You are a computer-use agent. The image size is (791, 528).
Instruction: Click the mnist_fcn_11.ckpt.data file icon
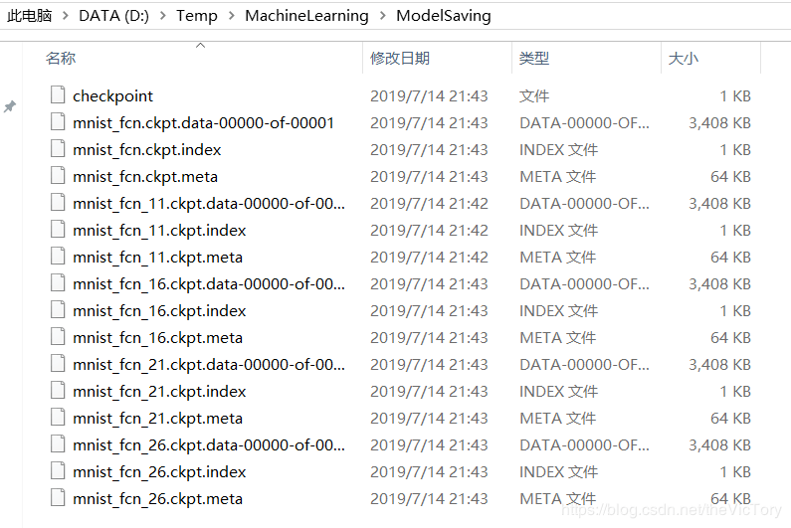click(x=58, y=202)
